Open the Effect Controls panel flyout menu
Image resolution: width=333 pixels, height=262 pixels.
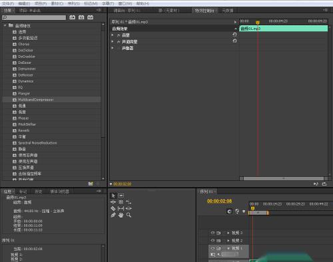(325, 10)
